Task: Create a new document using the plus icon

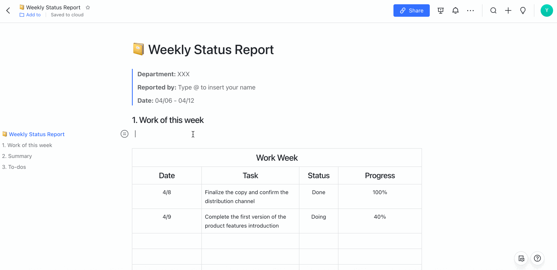Action: point(508,11)
